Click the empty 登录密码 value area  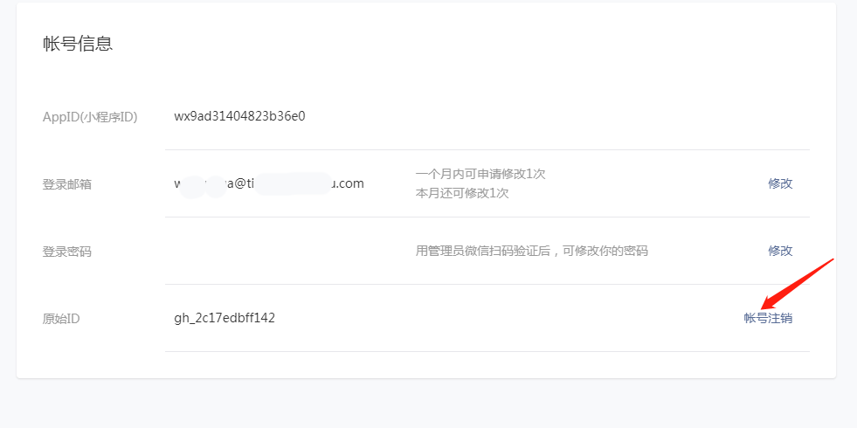click(280, 251)
